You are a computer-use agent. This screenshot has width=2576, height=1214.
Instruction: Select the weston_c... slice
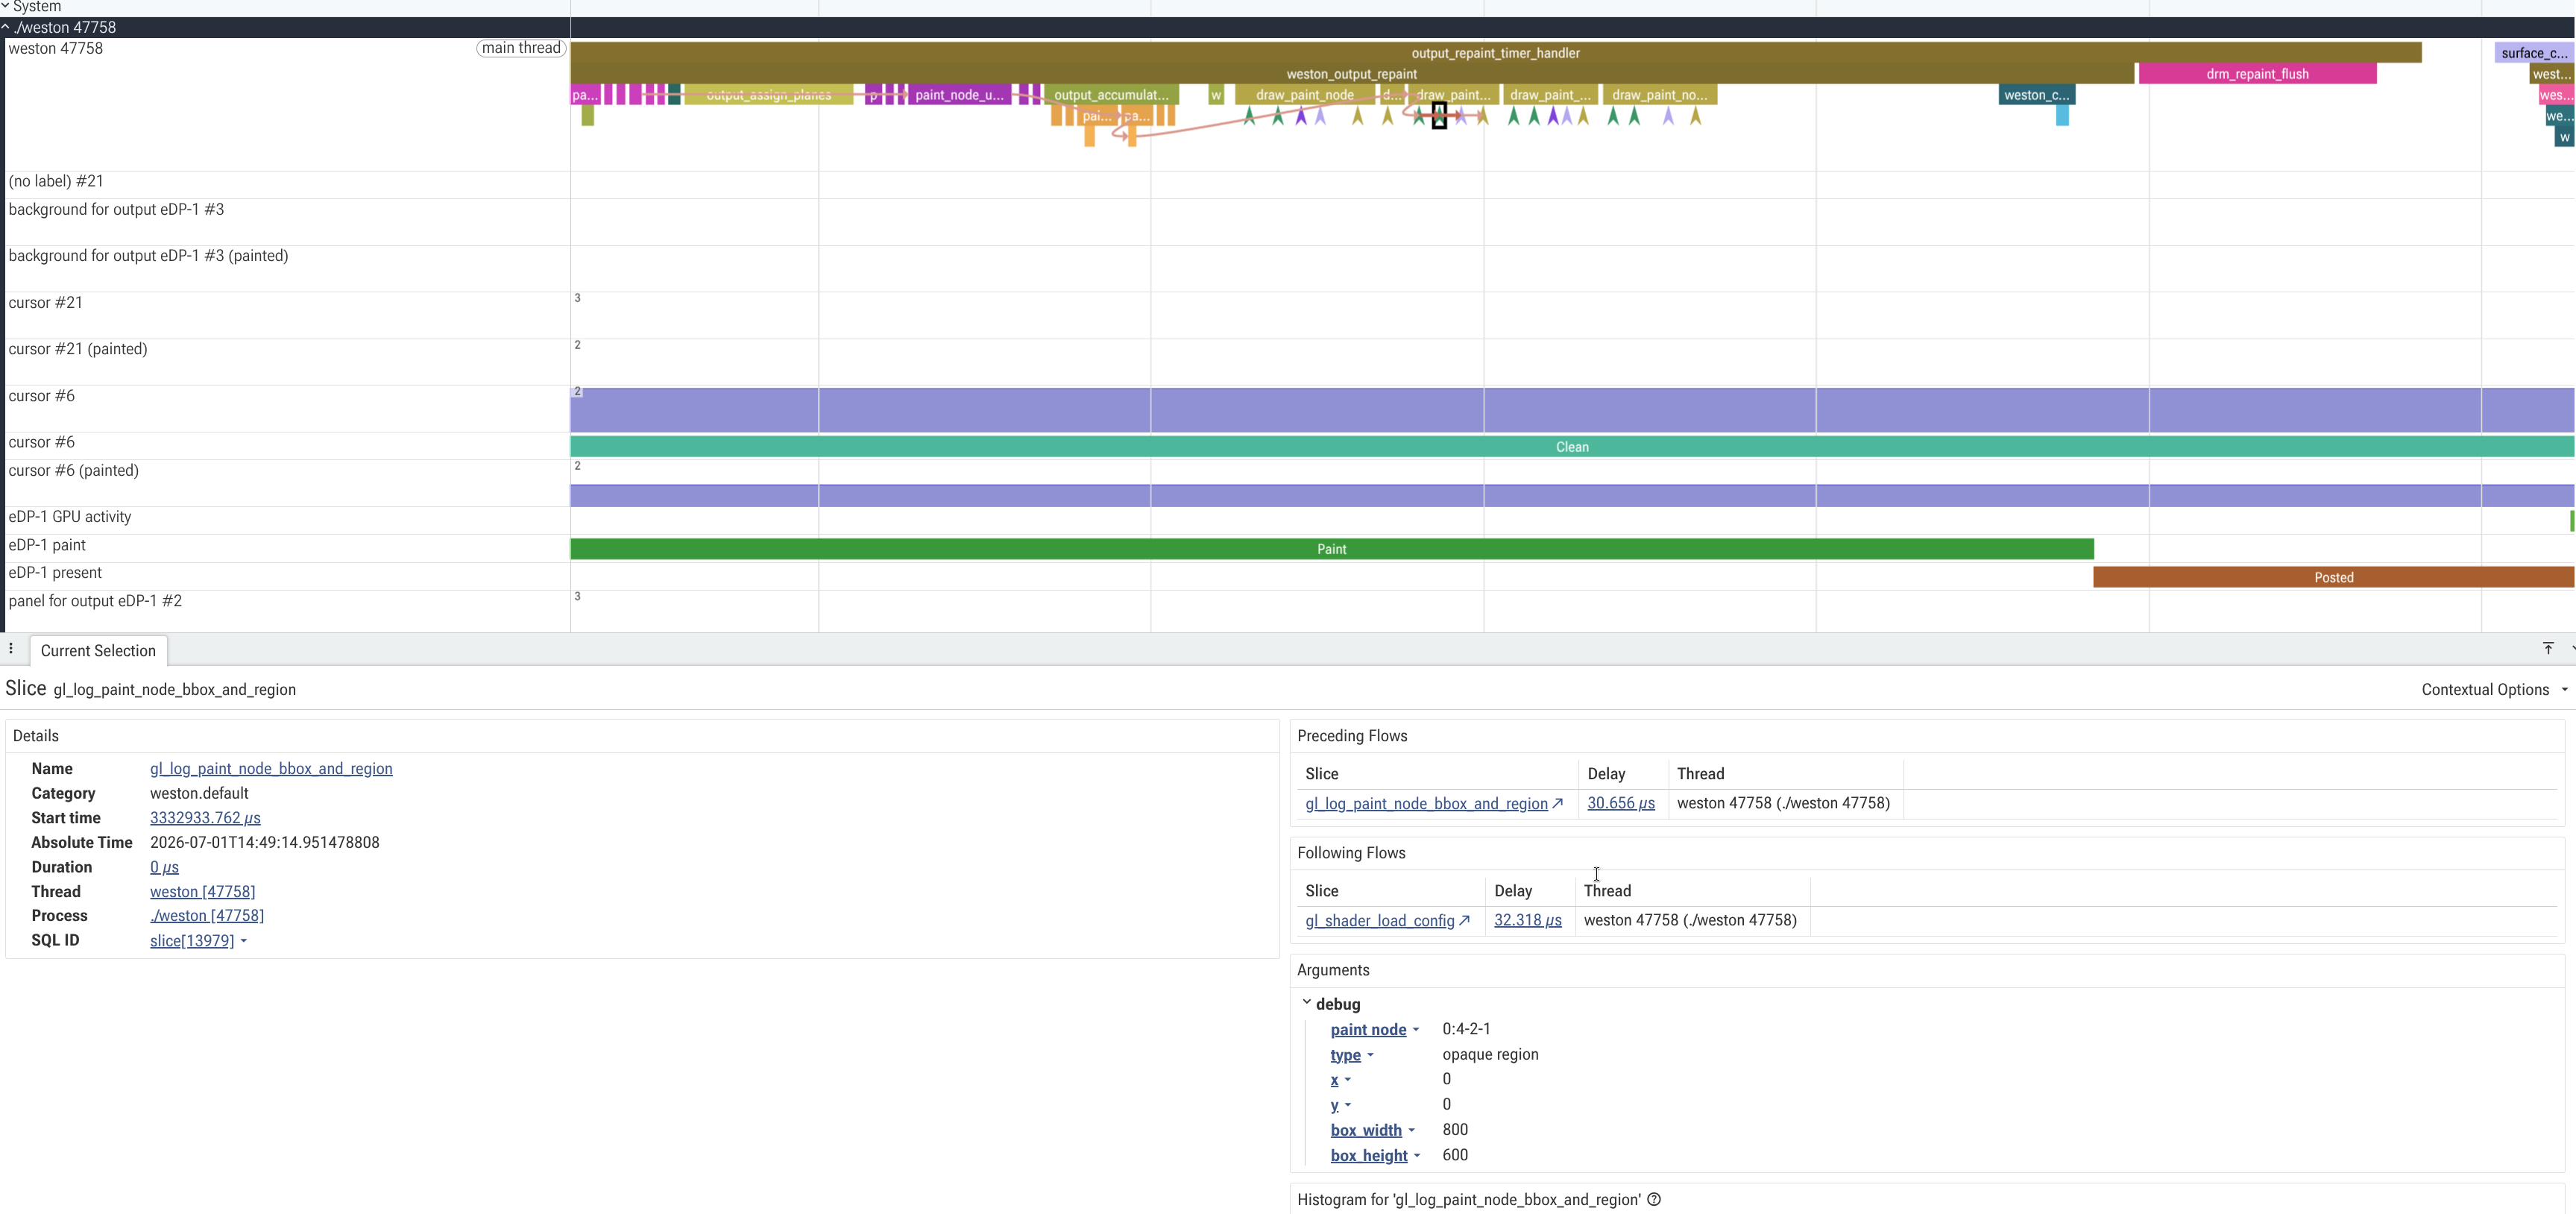tap(2036, 95)
